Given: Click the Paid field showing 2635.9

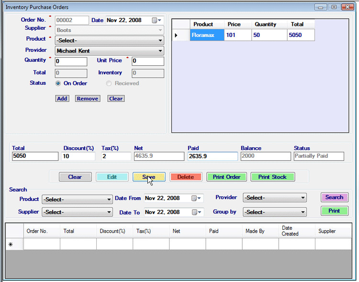Looking at the screenshot, I should [x=213, y=156].
